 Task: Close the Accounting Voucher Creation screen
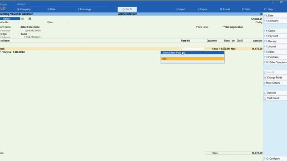tap(261, 14)
